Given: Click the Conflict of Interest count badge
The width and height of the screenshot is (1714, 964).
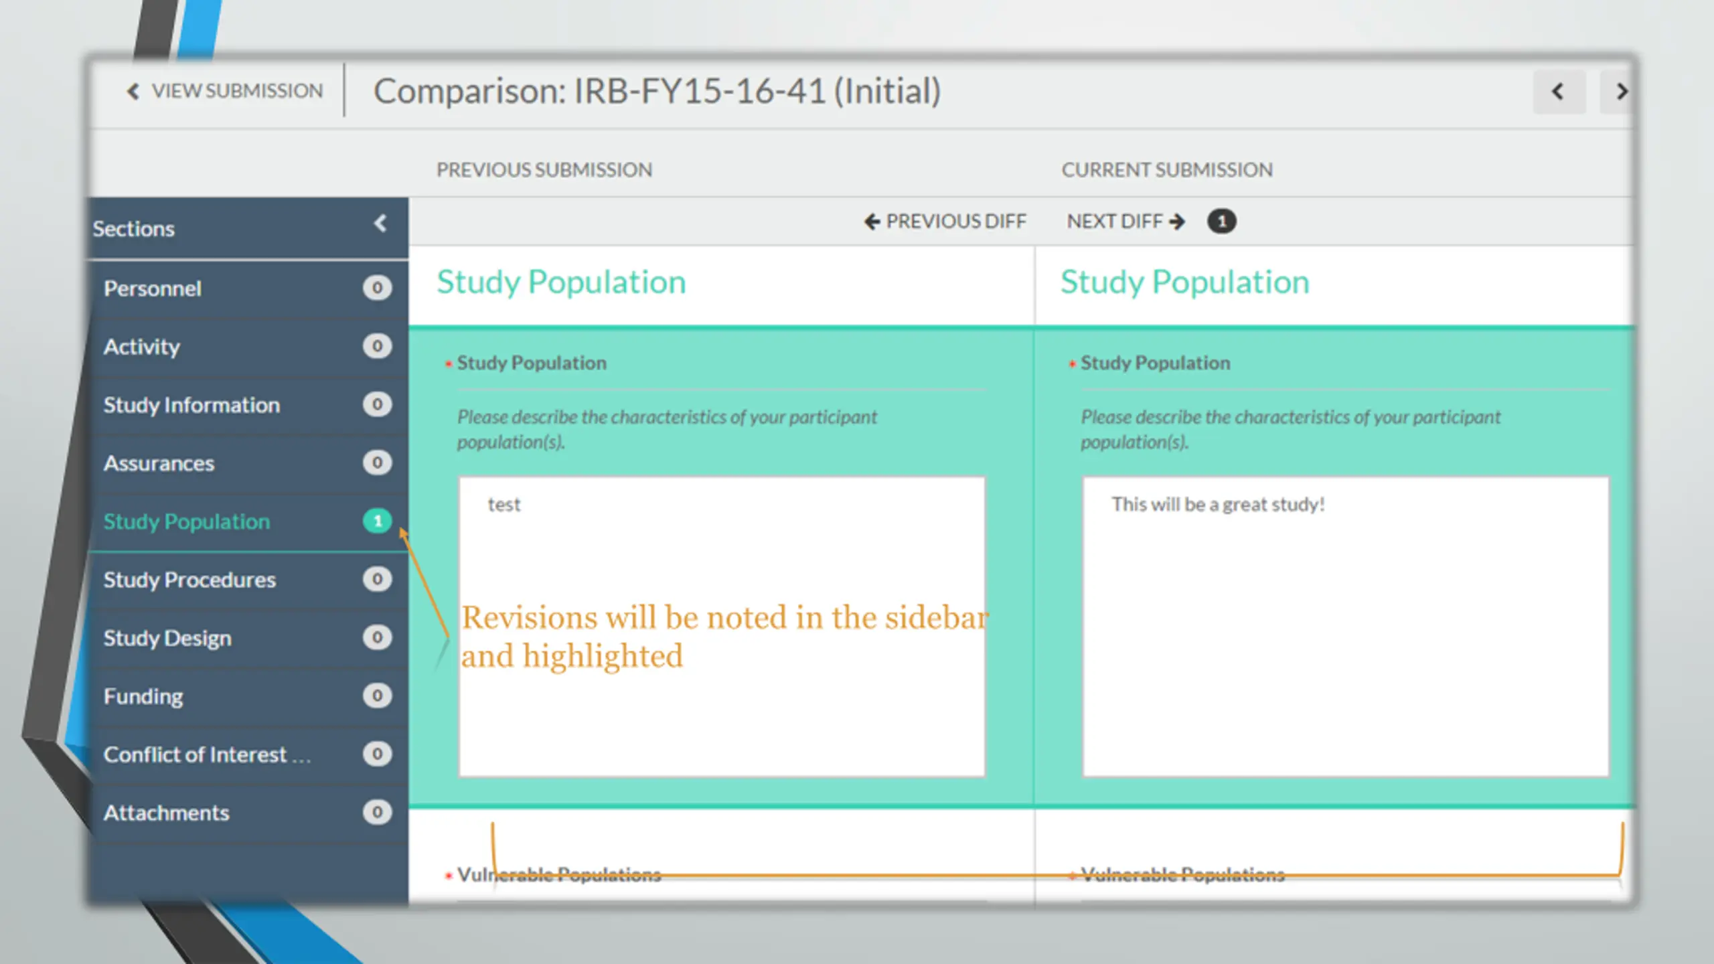Looking at the screenshot, I should coord(377,754).
